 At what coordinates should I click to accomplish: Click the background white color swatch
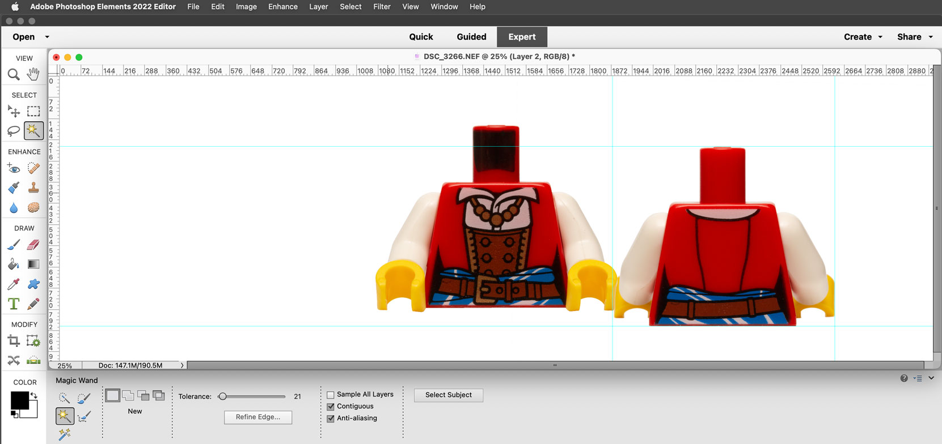click(33, 412)
